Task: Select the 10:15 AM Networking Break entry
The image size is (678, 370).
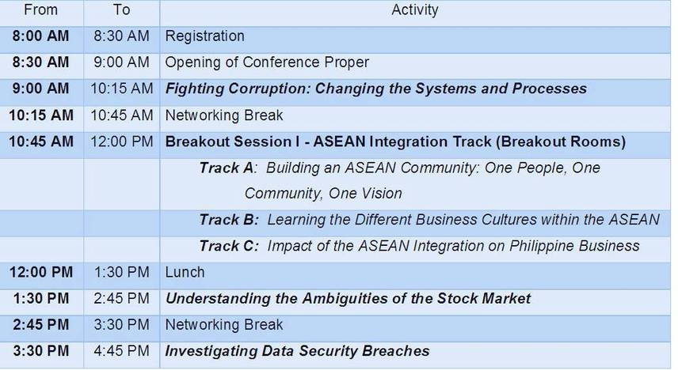Action: [223, 115]
